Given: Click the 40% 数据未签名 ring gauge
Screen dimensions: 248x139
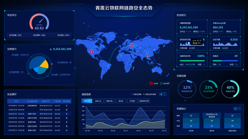Looking at the screenshot, I should pyautogui.click(x=230, y=89).
